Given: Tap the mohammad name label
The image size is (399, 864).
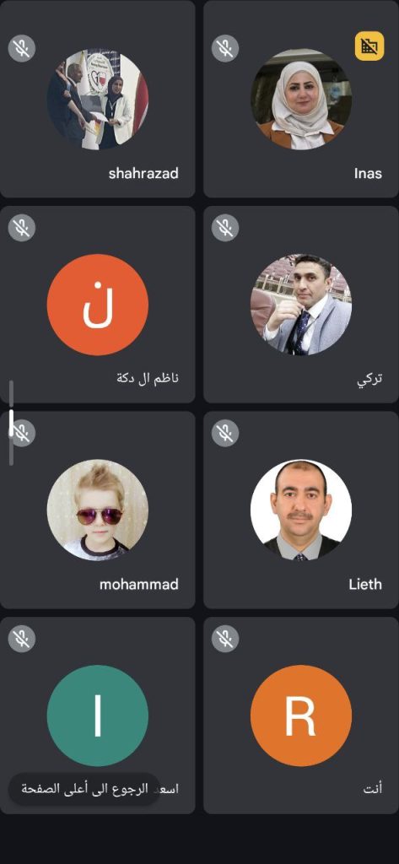Looking at the screenshot, I should pyautogui.click(x=139, y=584).
